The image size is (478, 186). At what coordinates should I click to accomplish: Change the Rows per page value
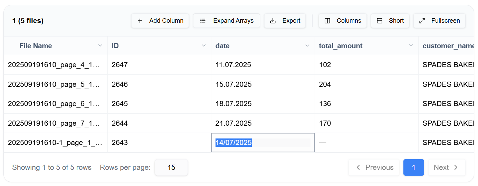click(x=171, y=167)
